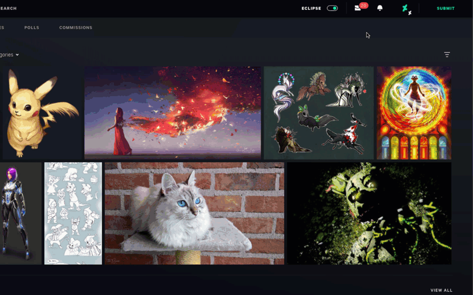The image size is (473, 295).
Task: Open the notifications bell
Action: [380, 8]
